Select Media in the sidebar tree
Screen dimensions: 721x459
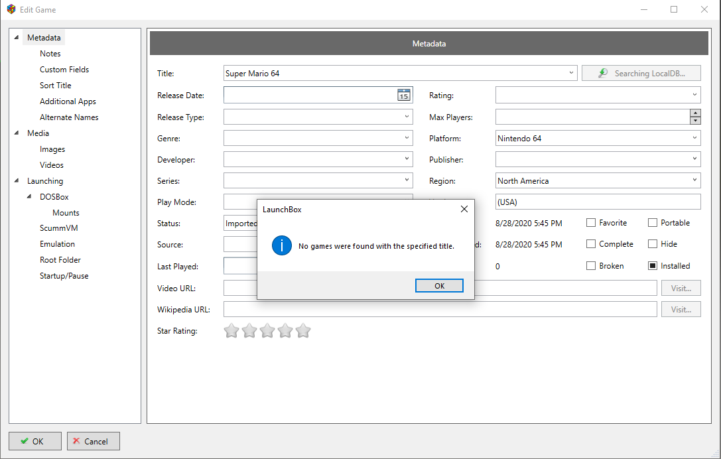(38, 133)
